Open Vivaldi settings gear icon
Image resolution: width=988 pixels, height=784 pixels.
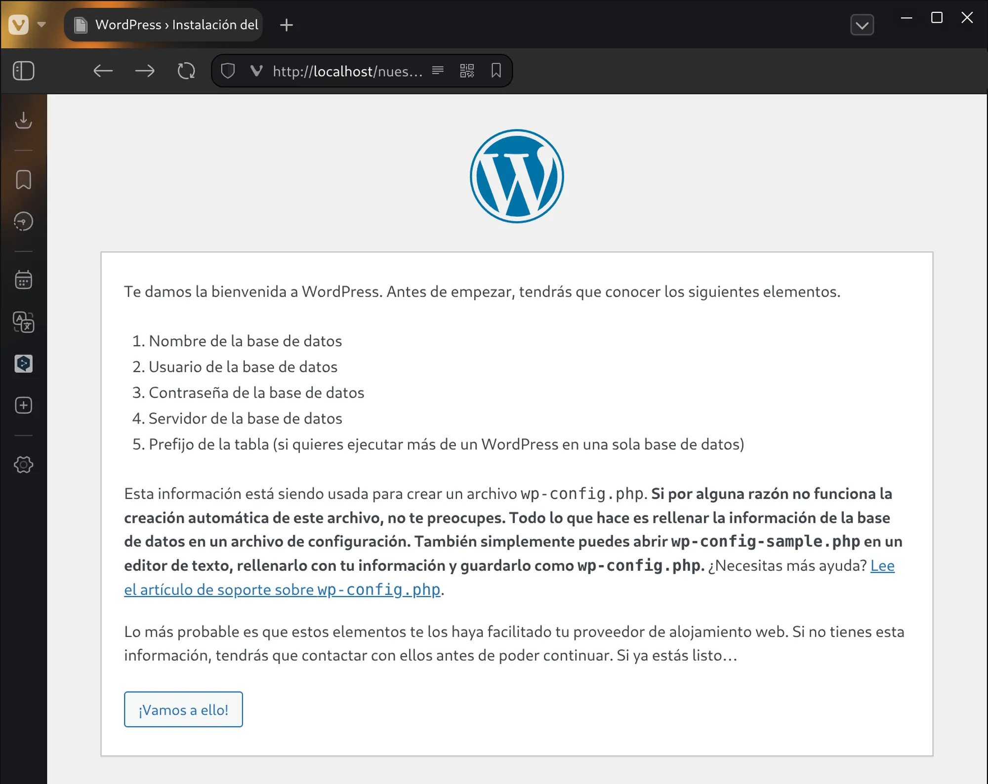[23, 465]
